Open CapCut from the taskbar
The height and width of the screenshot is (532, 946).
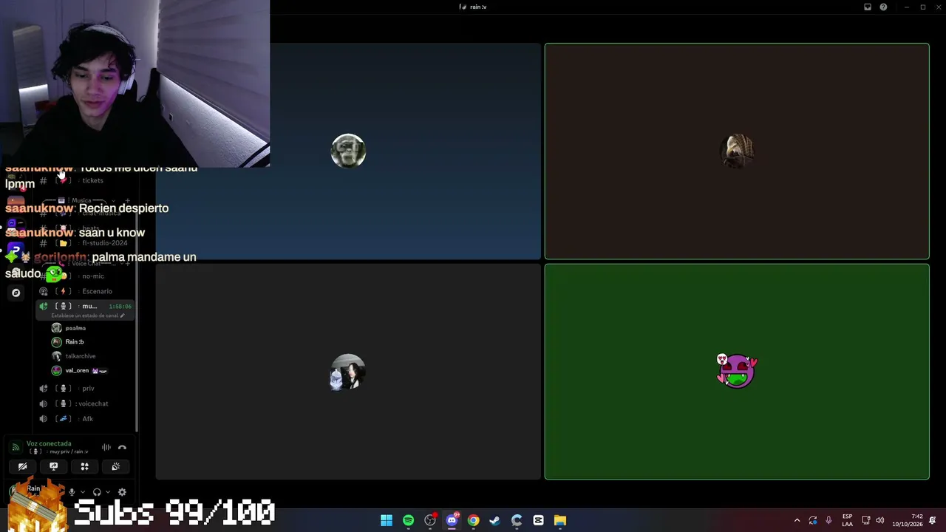coord(538,521)
